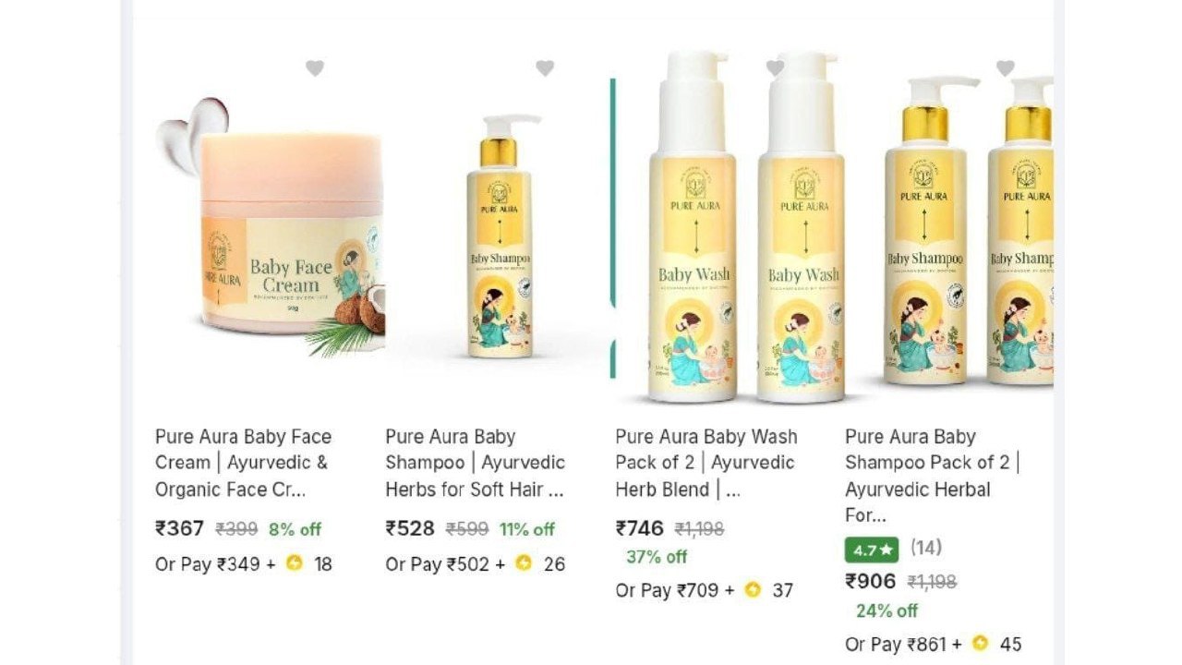Open the (14) reviews count
This screenshot has height=665, width=1182.
click(926, 548)
